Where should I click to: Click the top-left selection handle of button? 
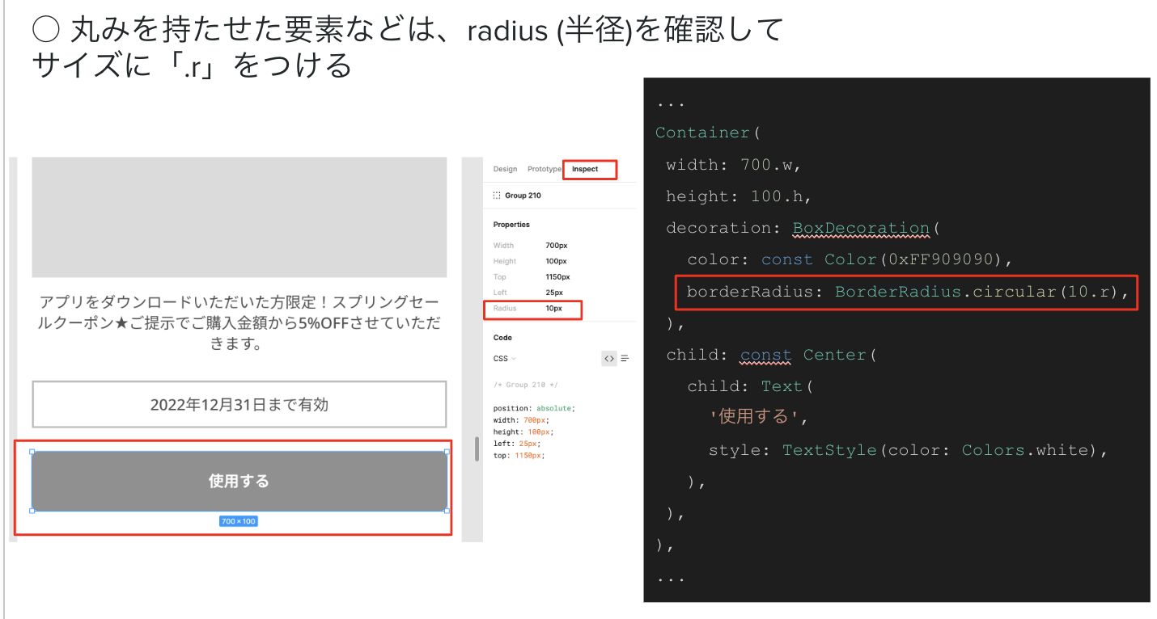click(32, 452)
